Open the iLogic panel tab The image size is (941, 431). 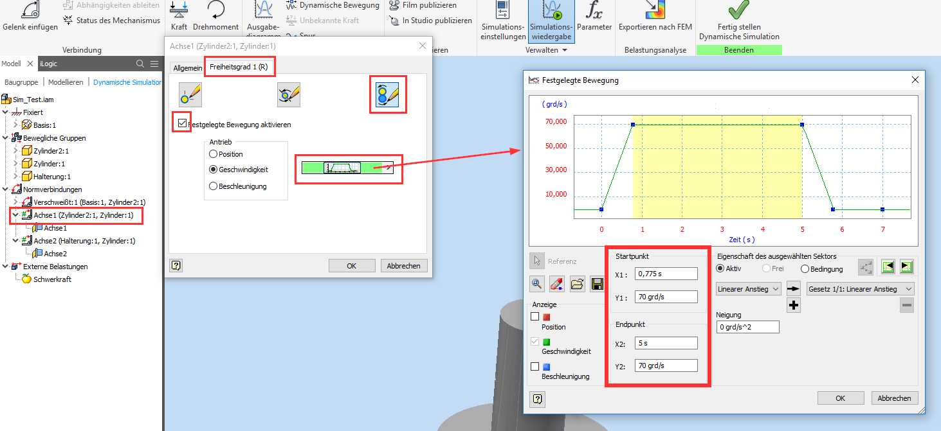coord(48,63)
